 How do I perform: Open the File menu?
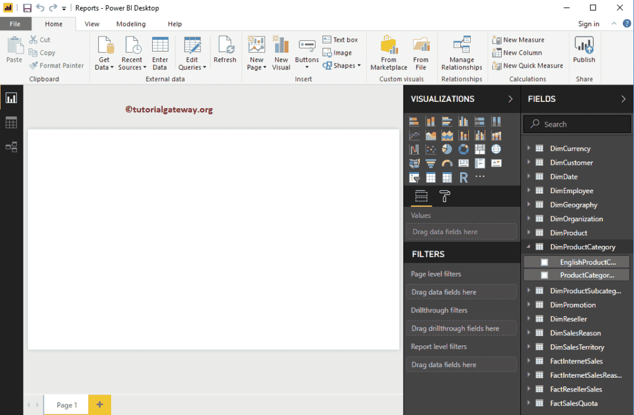[x=15, y=24]
